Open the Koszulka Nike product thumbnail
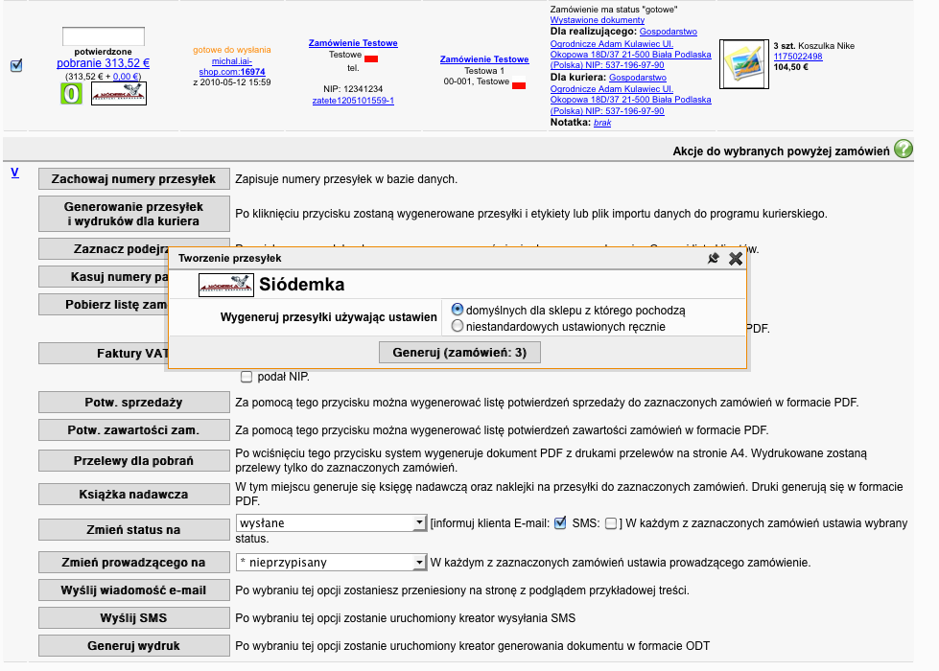This screenshot has width=939, height=671. (x=743, y=64)
